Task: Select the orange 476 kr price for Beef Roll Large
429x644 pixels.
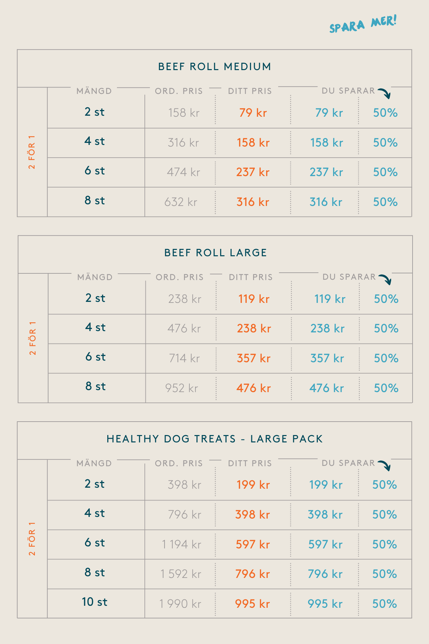Action: (x=253, y=388)
